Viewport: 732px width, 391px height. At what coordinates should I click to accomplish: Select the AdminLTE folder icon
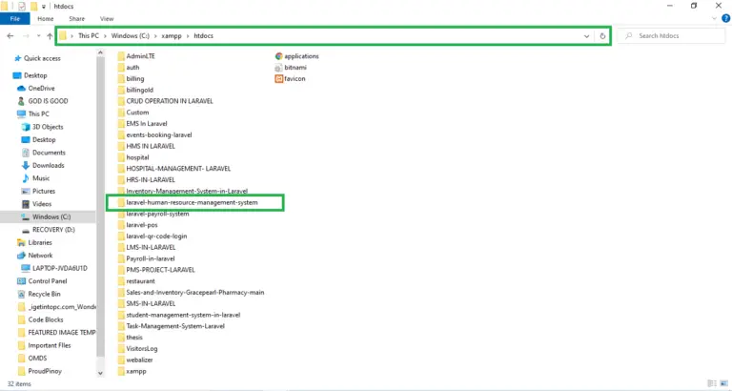121,56
